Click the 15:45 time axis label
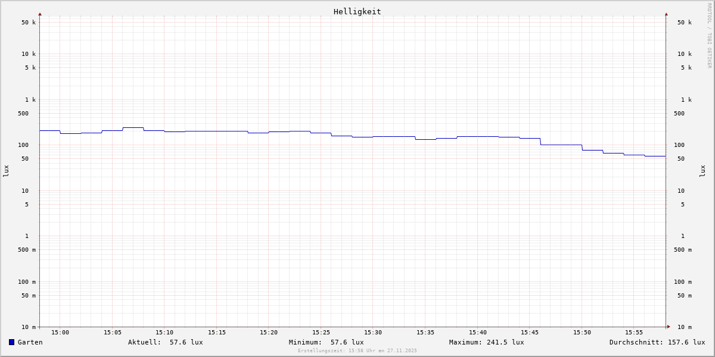The width and height of the screenshot is (715, 357). (x=530, y=333)
